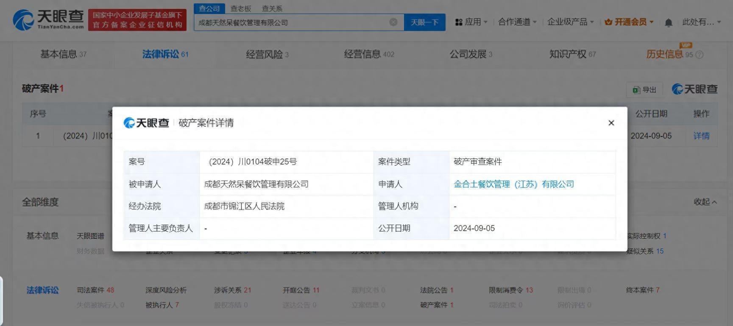
Task: Collapse the 全部维度 section with 收起
Action: [705, 202]
